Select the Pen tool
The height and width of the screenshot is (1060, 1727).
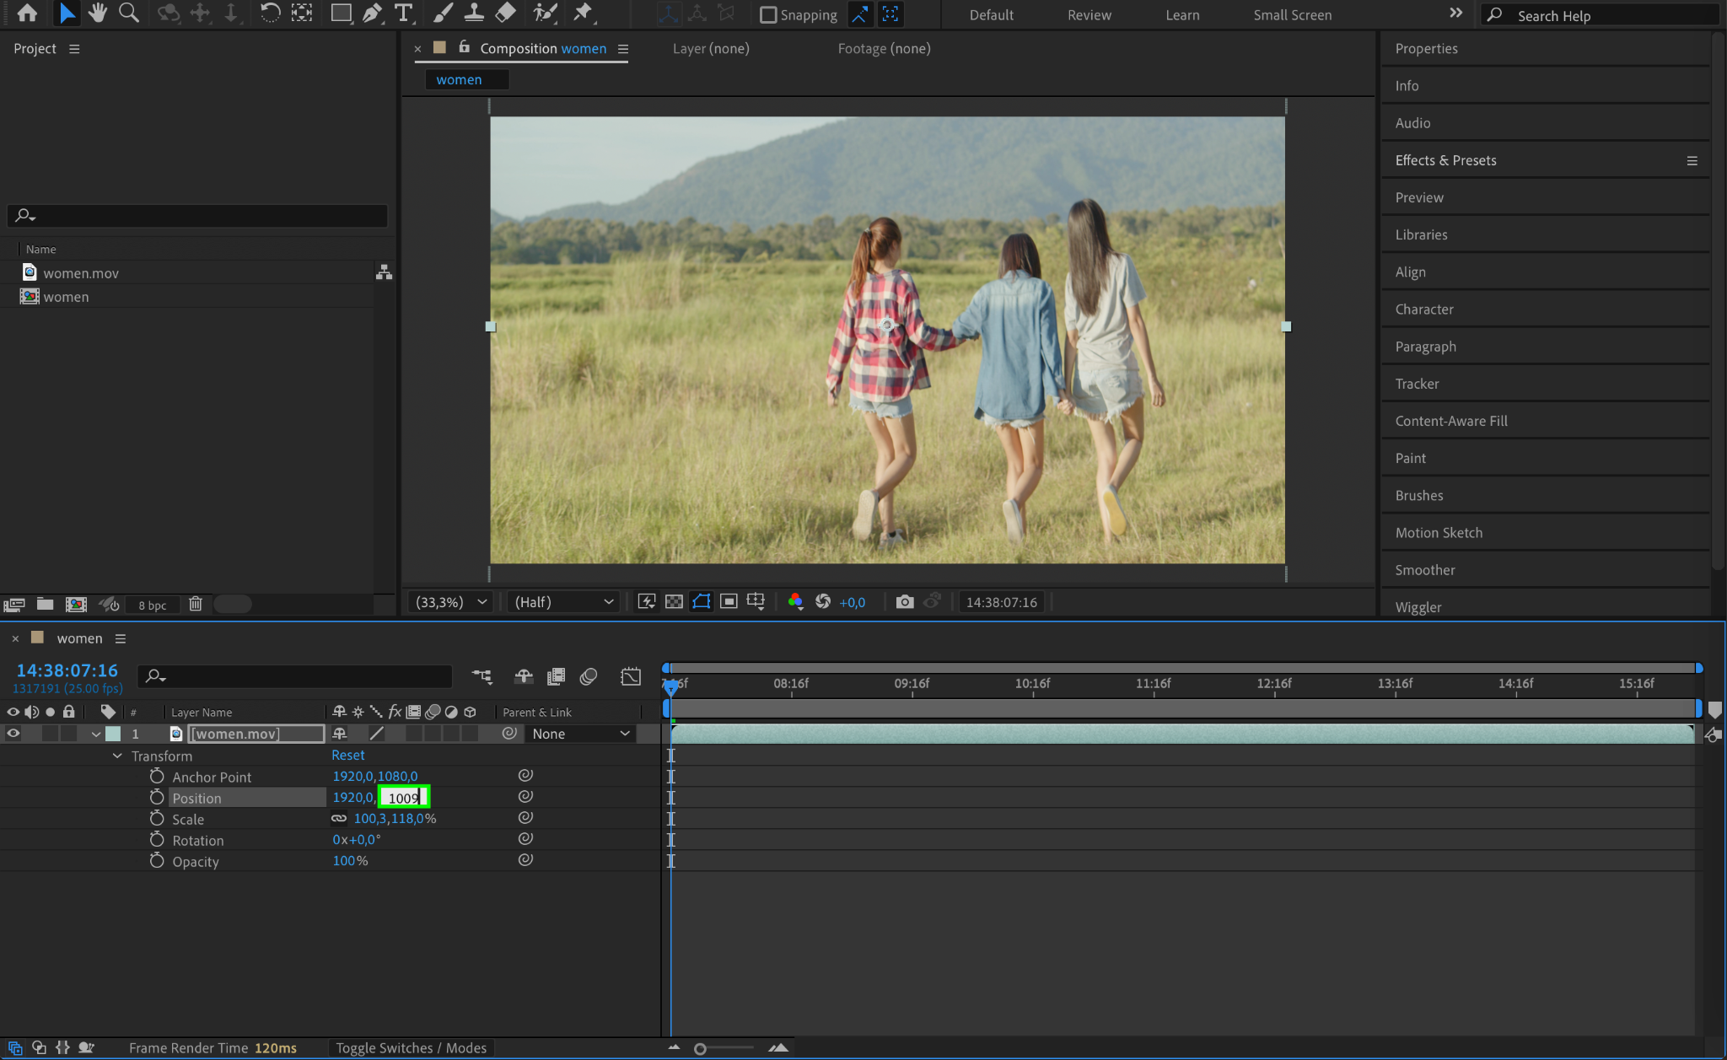click(x=372, y=13)
